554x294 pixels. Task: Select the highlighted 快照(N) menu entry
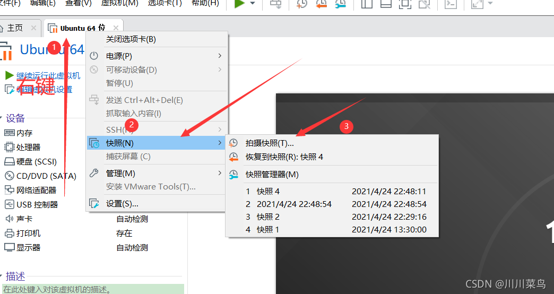point(156,143)
